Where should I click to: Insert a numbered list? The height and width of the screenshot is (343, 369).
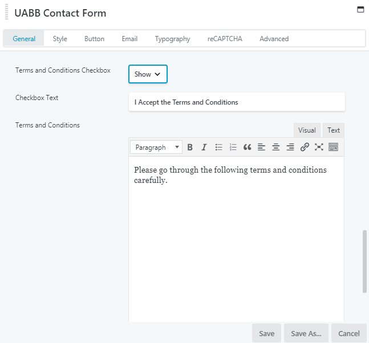[233, 147]
